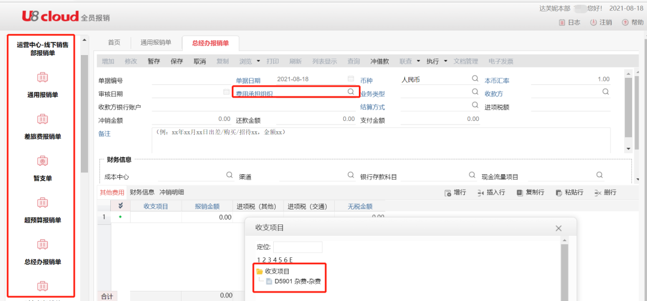Image resolution: width=647 pixels, height=301 pixels.
Task: Open calendar picker for 单据日期
Action: 350,79
